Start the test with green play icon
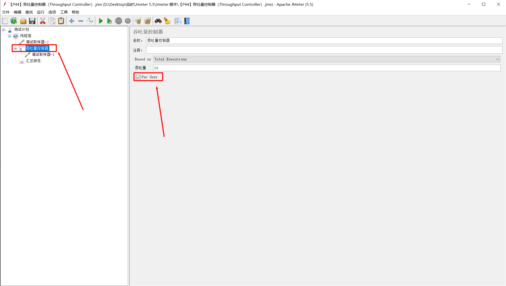Image resolution: width=506 pixels, height=286 pixels. 101,21
